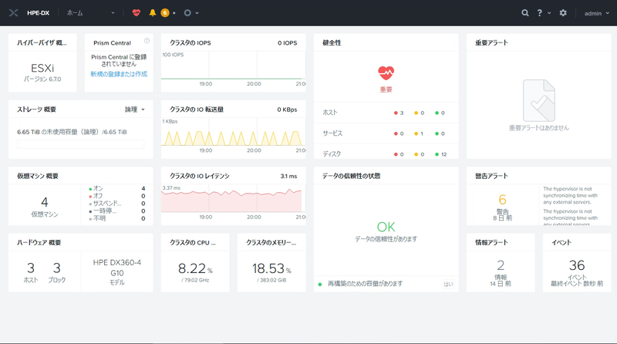Click the HPE-DX cluster name
Viewport: 617px width, 344px height.
tap(40, 13)
